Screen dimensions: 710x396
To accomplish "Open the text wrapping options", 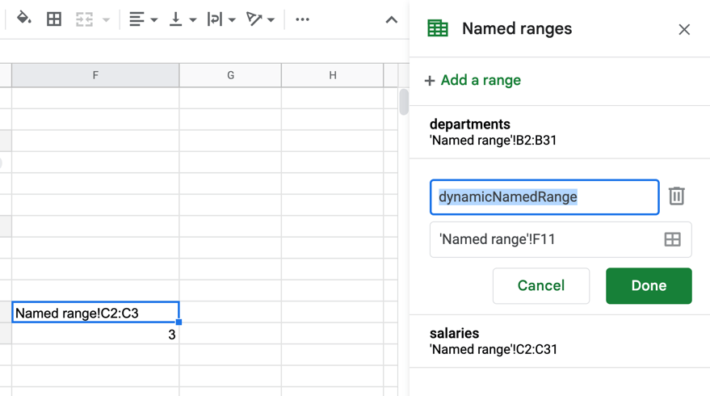I will pos(221,19).
